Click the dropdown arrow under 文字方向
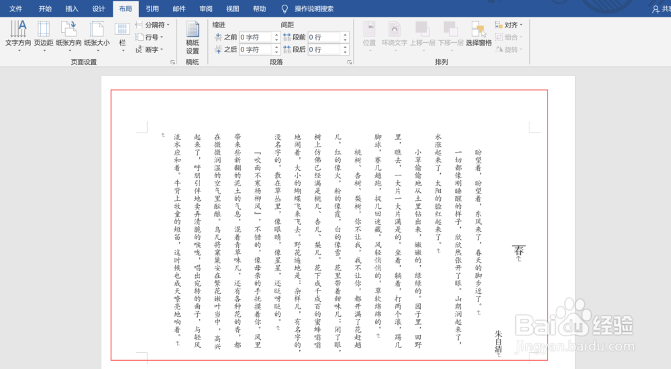671x369 pixels. [x=19, y=51]
